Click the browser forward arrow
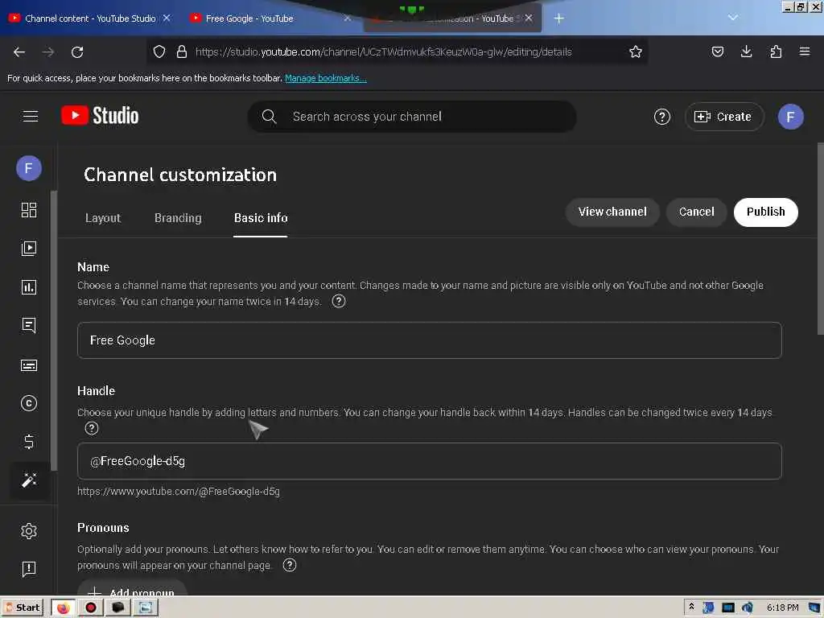Image resolution: width=824 pixels, height=618 pixels. [47, 52]
